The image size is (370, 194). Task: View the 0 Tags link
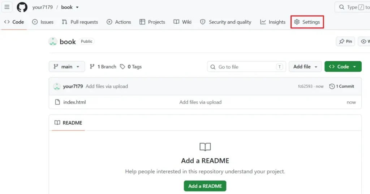point(131,67)
